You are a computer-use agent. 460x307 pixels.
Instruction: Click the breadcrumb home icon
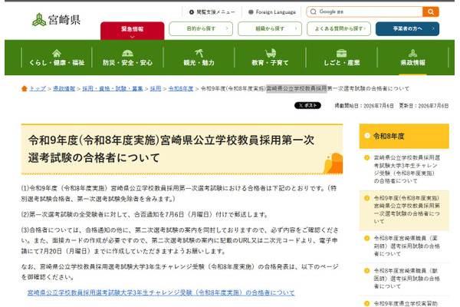(x=25, y=88)
